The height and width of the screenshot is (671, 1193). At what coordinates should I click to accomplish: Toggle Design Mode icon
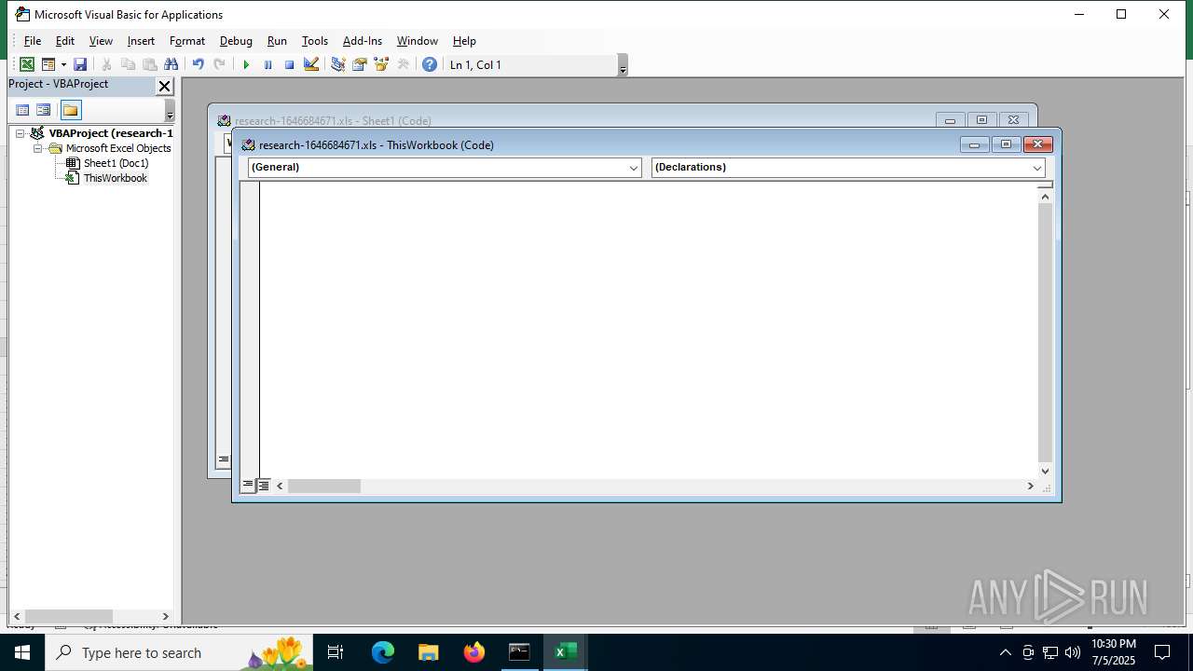(x=311, y=64)
